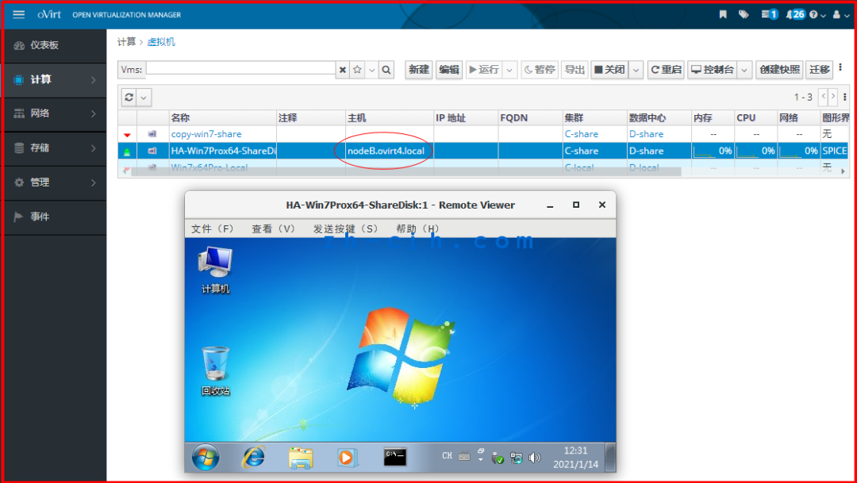Open 帮助(H) menu in Remote Viewer

(417, 229)
